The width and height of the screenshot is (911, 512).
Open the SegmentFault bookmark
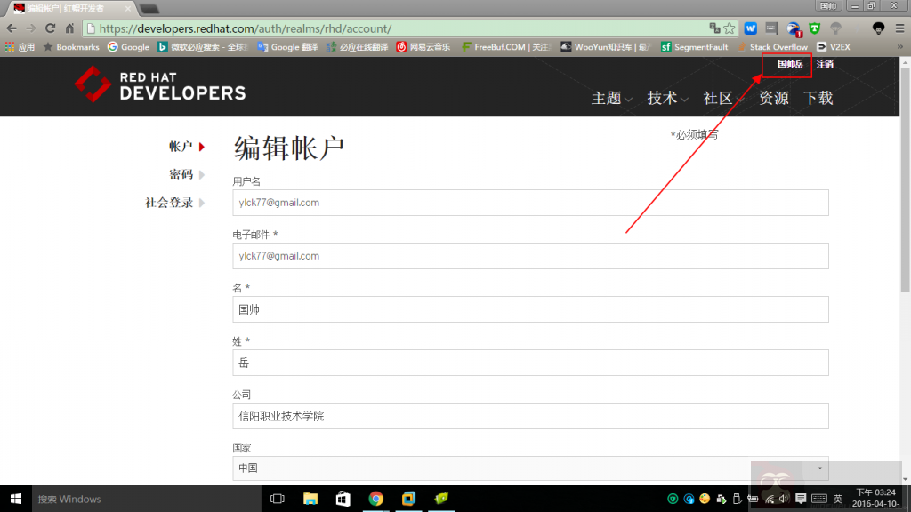(692, 46)
